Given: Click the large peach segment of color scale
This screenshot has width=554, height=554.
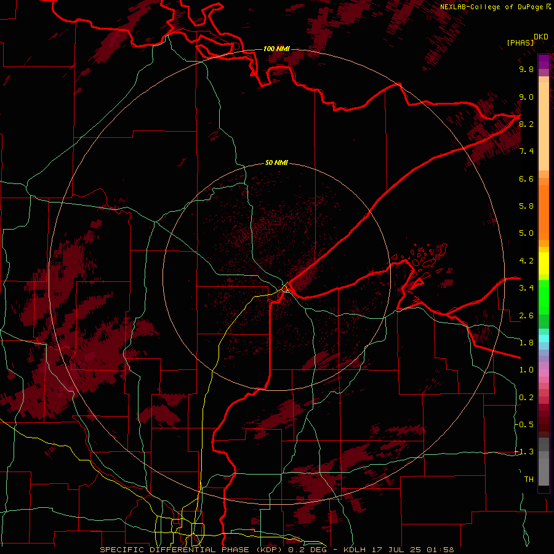Looking at the screenshot, I should [544, 126].
